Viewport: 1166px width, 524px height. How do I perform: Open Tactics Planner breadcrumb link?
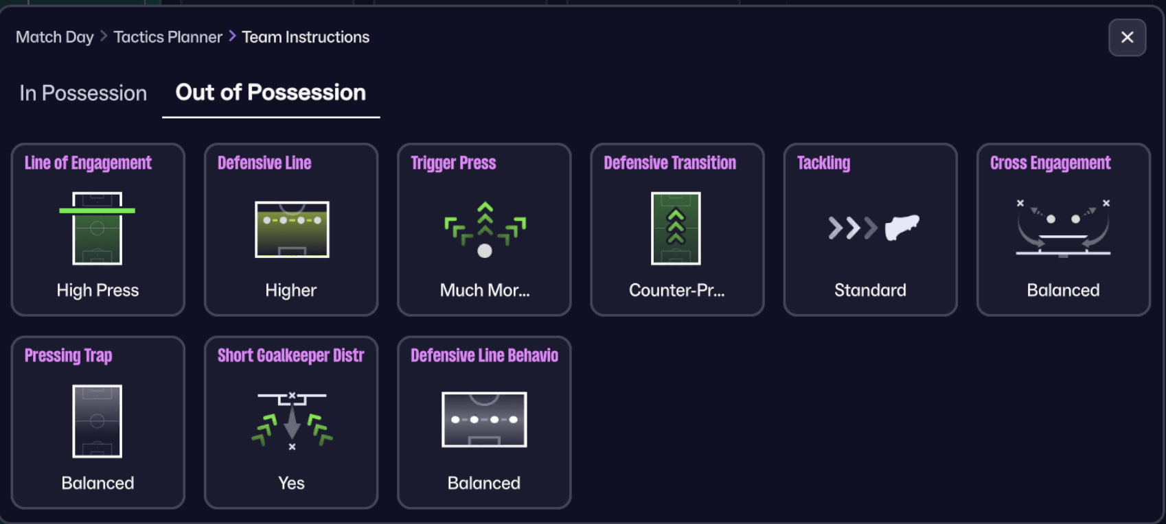[168, 37]
